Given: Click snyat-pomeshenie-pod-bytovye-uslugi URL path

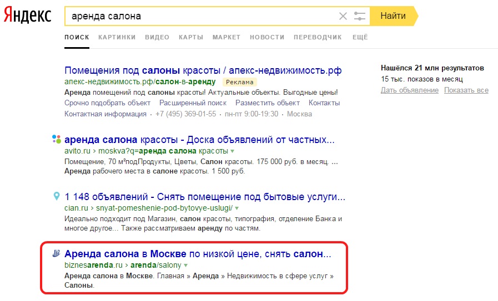Looking at the screenshot, I should point(164,208).
